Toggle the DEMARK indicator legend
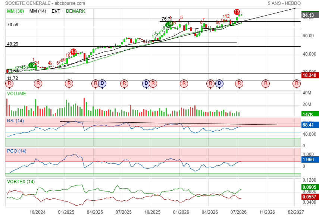 coord(75,11)
